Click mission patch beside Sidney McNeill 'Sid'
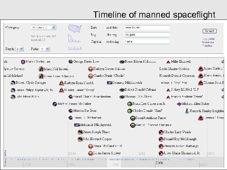Viewport: 227px width, 170px height. pyautogui.click(x=168, y=90)
